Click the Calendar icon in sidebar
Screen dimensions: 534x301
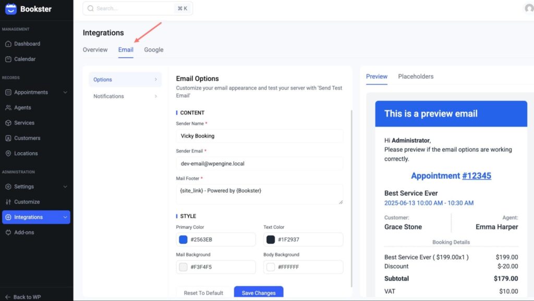pyautogui.click(x=8, y=59)
